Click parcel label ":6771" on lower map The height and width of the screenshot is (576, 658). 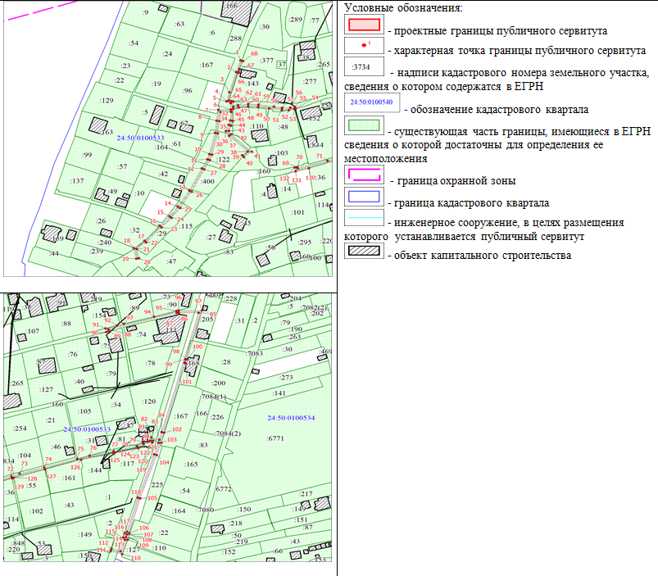[x=277, y=438]
